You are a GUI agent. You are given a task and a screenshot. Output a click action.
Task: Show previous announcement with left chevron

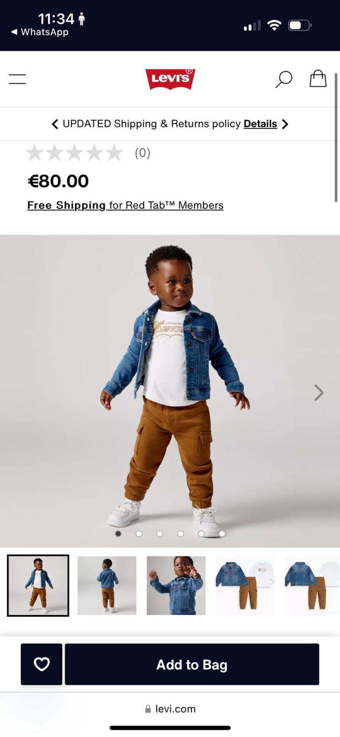tap(55, 124)
